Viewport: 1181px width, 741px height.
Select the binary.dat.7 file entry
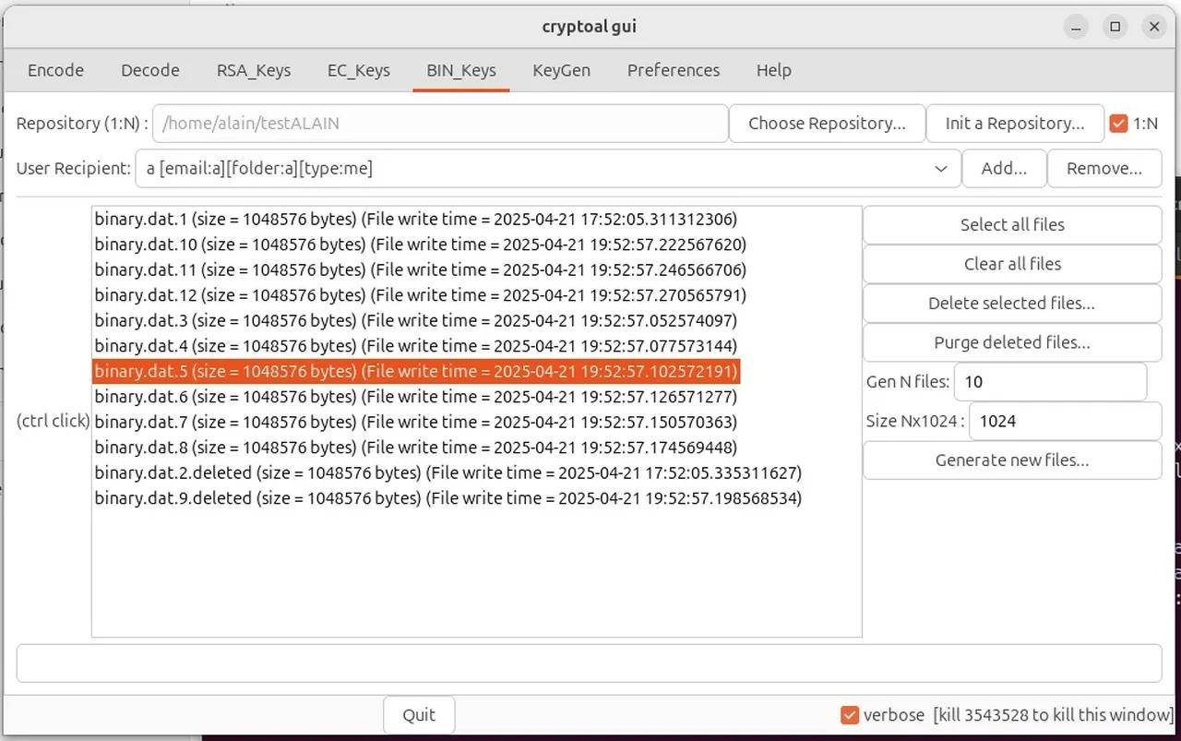[x=415, y=422]
